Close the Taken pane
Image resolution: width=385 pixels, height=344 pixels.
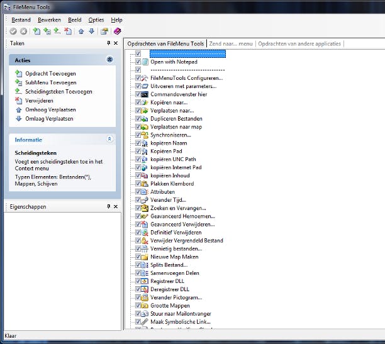[x=116, y=43]
